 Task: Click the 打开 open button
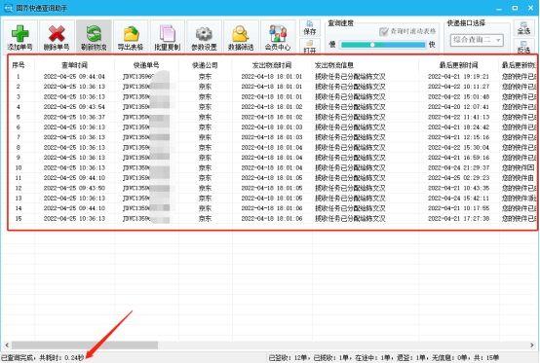310,47
